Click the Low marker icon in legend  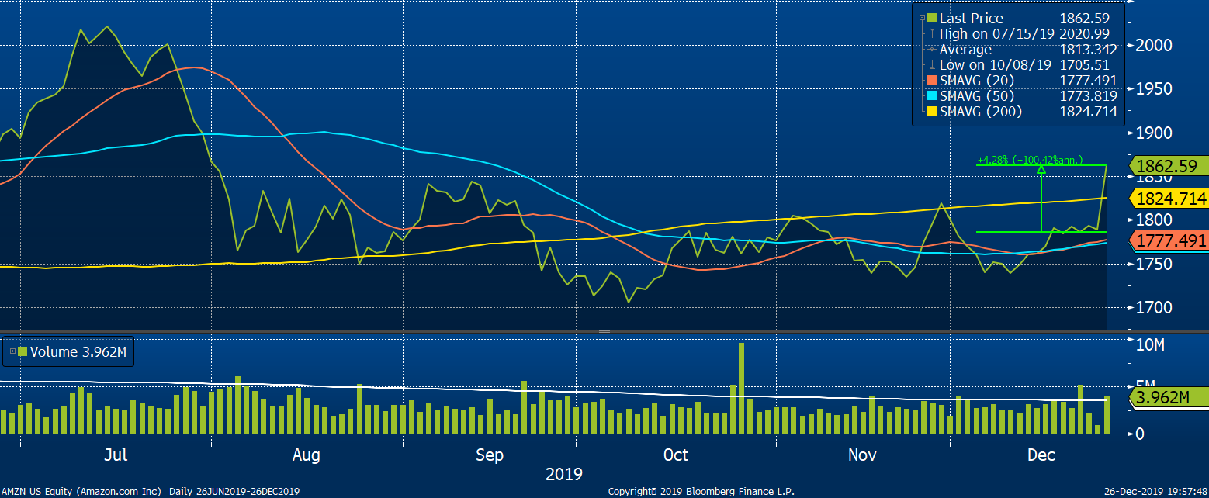pos(932,65)
